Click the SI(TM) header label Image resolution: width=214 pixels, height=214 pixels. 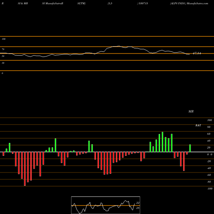pyautogui.click(x=81, y=3)
